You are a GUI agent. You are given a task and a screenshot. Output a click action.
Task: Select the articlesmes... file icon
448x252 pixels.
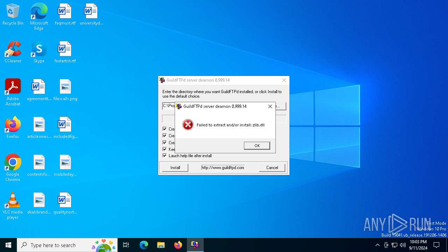tap(39, 128)
